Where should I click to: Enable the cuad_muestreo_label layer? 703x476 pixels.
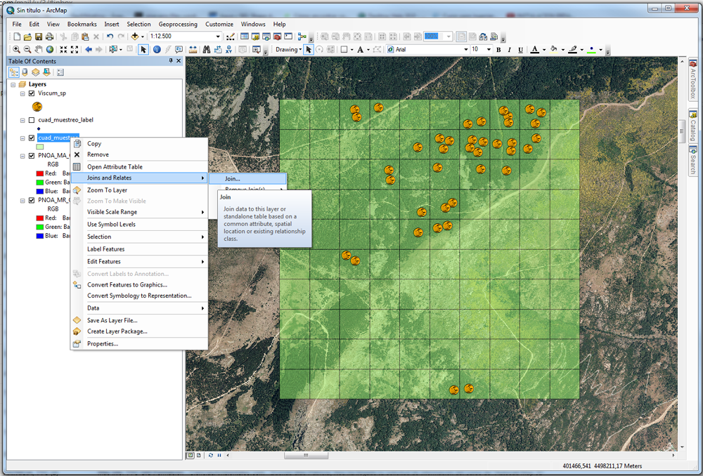(31, 120)
